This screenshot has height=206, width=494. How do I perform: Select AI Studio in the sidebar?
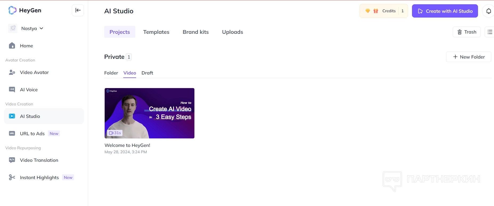44,116
